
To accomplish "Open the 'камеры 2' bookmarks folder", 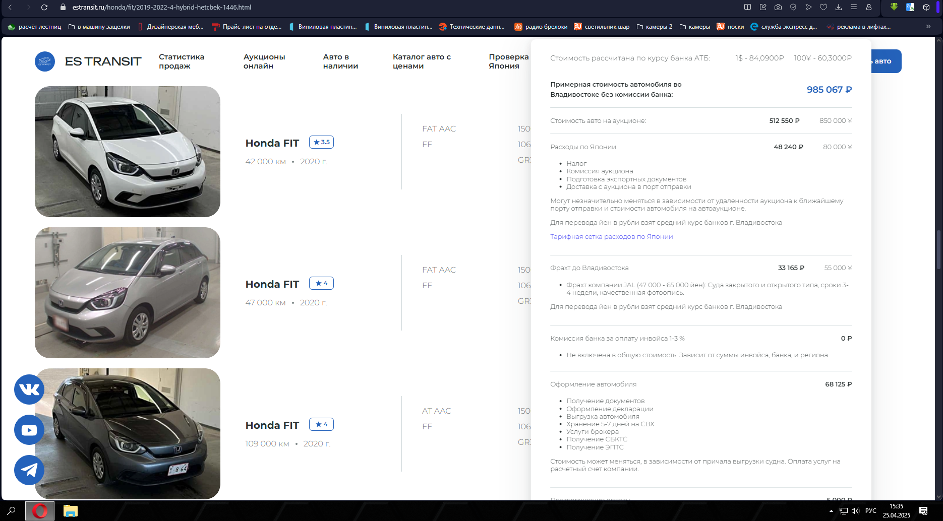I will 655,27.
